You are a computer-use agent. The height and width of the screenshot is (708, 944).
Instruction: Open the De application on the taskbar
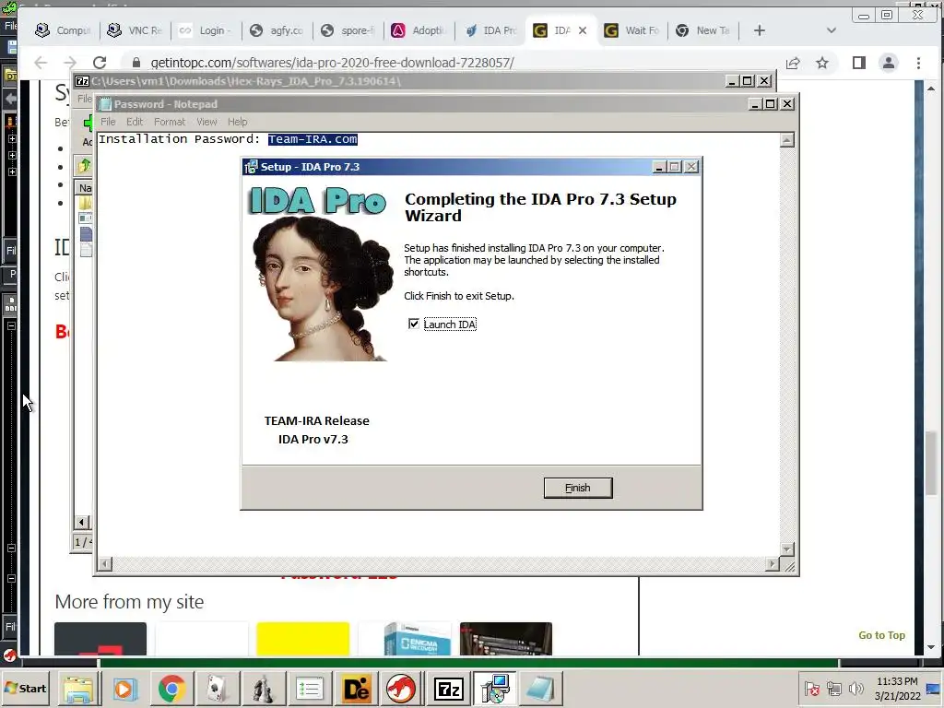tap(355, 689)
